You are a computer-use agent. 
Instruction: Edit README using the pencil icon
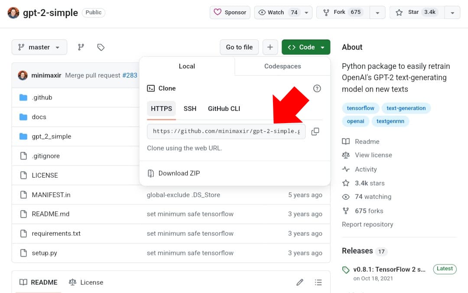point(299,282)
